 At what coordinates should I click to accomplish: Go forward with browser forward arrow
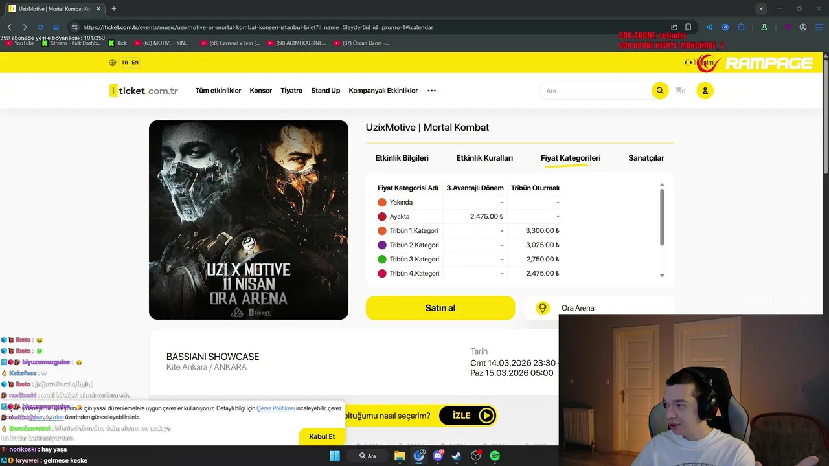coord(25,27)
